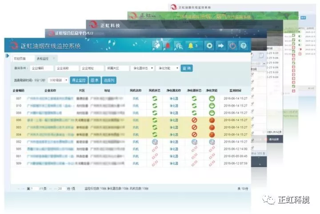Click red prohibited purifier icon in row 003
Image resolution: width=320 pixels, height=214 pixels.
coord(194,127)
